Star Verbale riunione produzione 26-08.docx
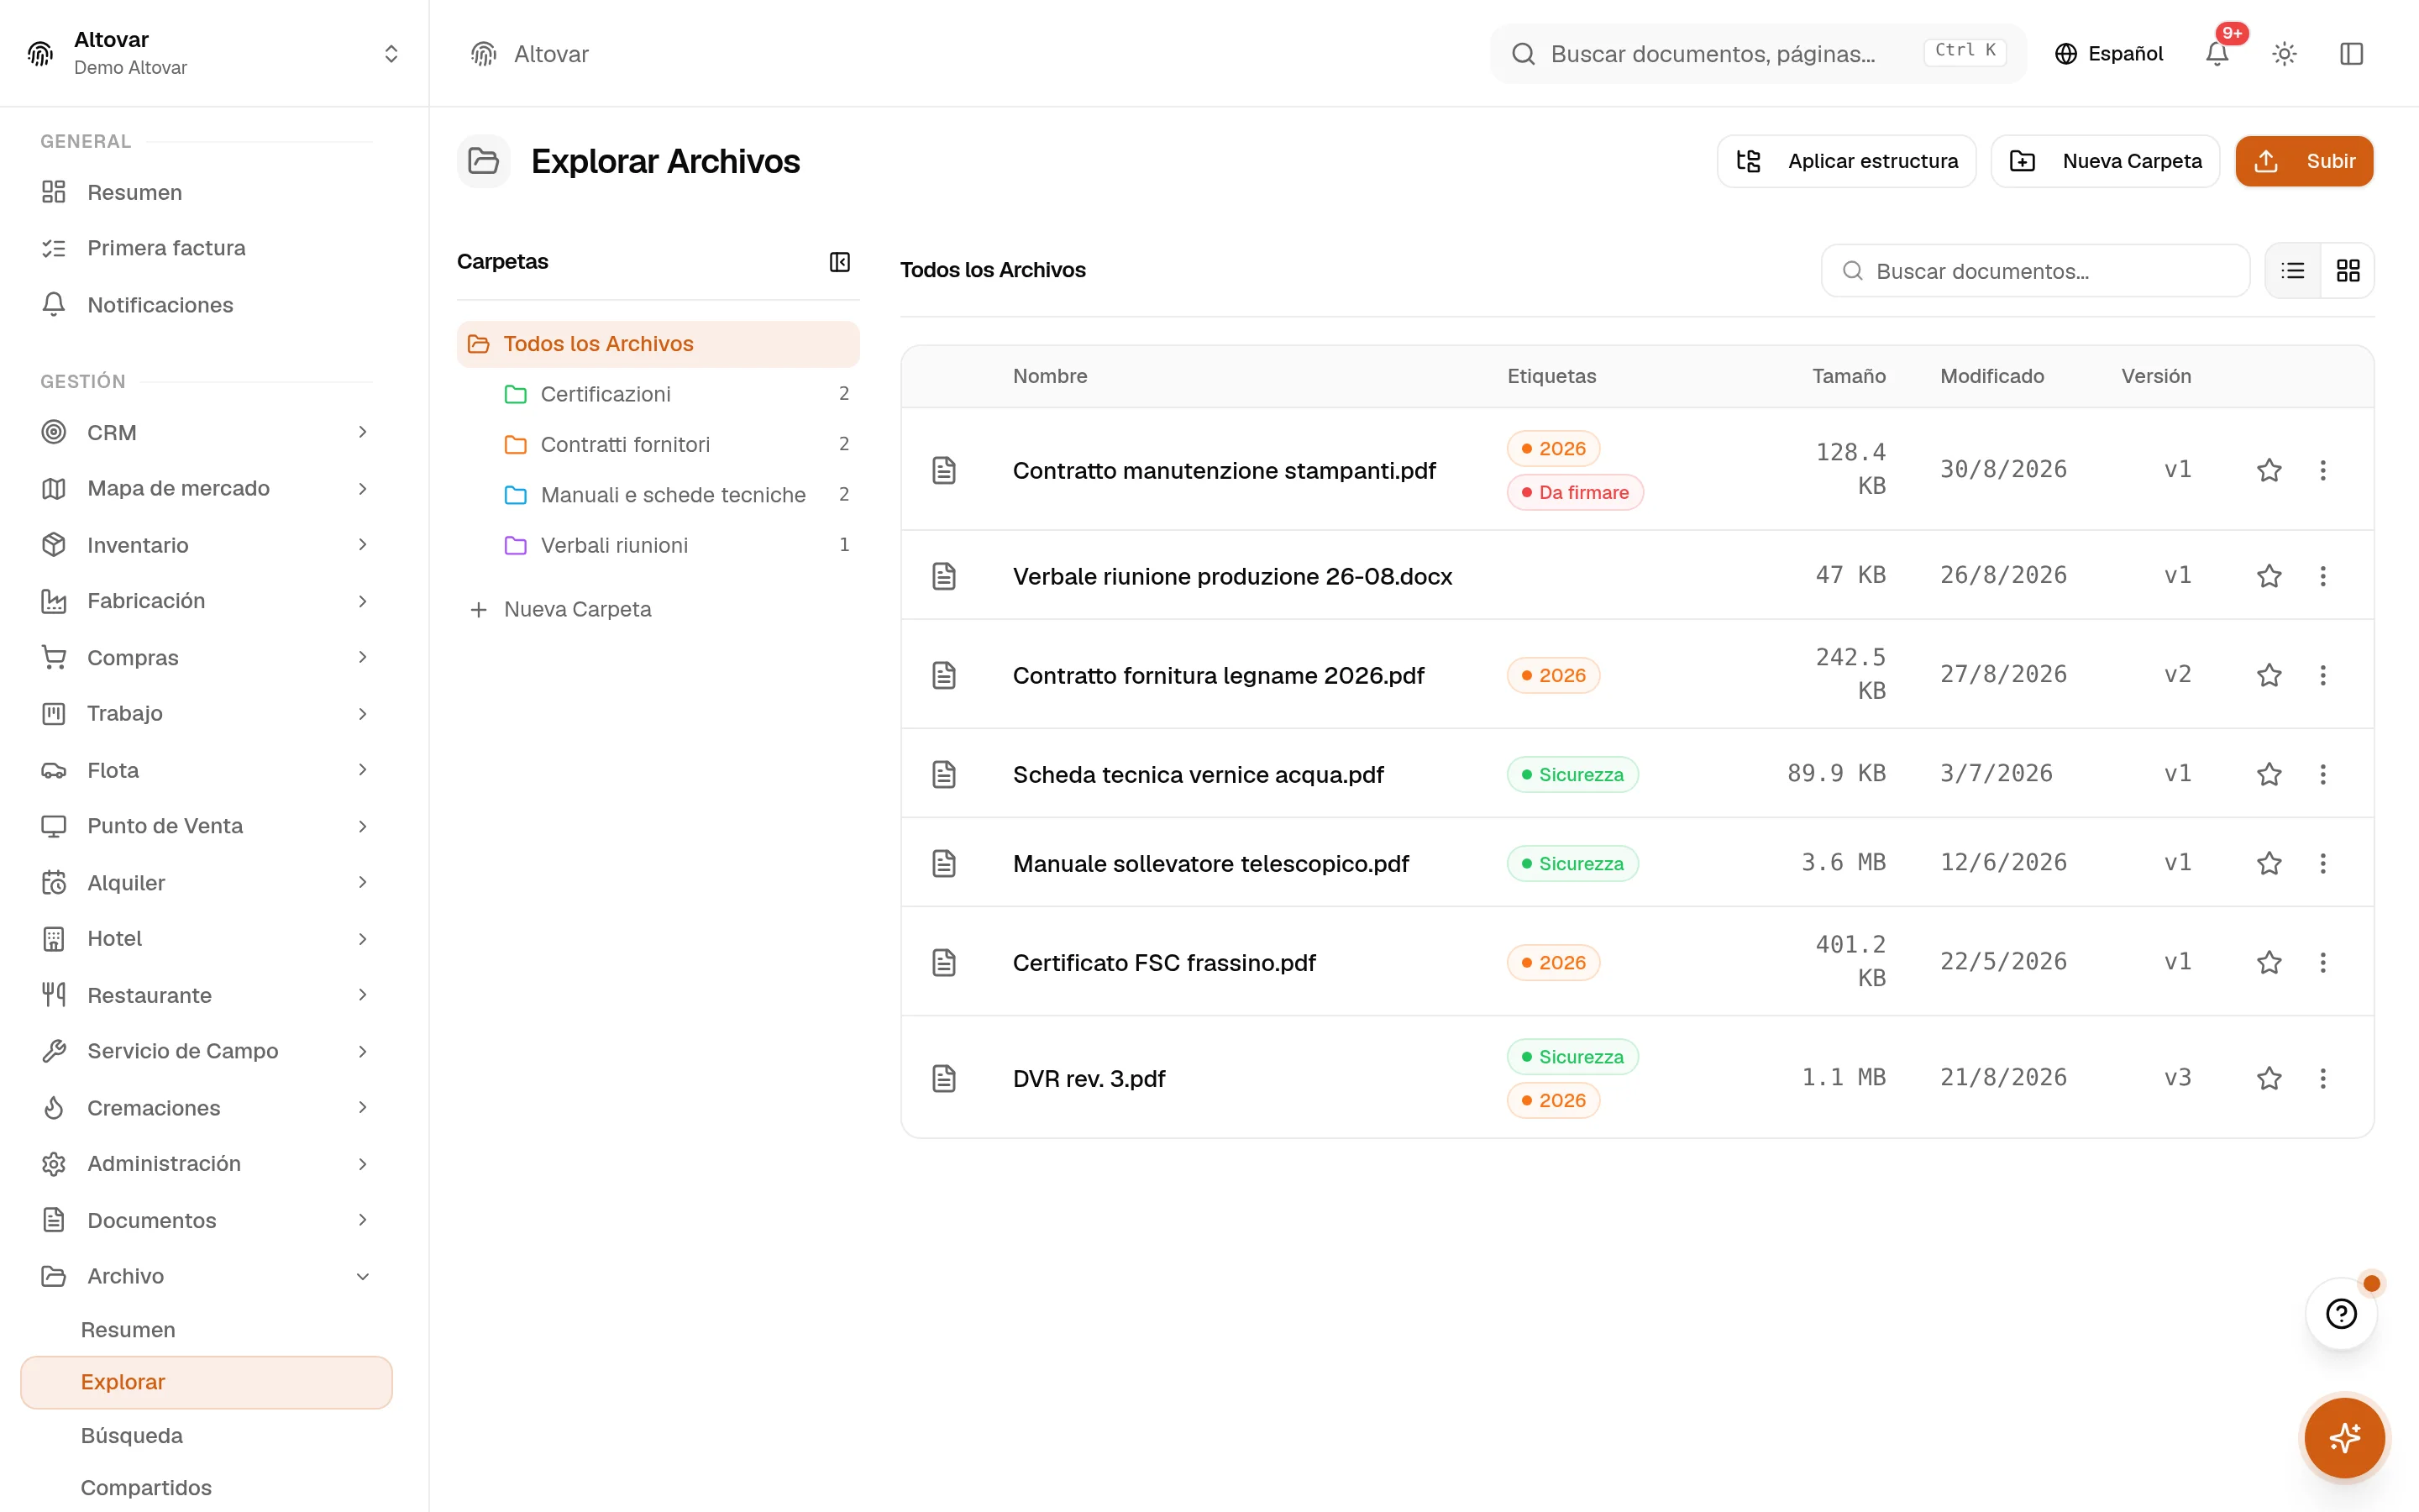 [2269, 576]
